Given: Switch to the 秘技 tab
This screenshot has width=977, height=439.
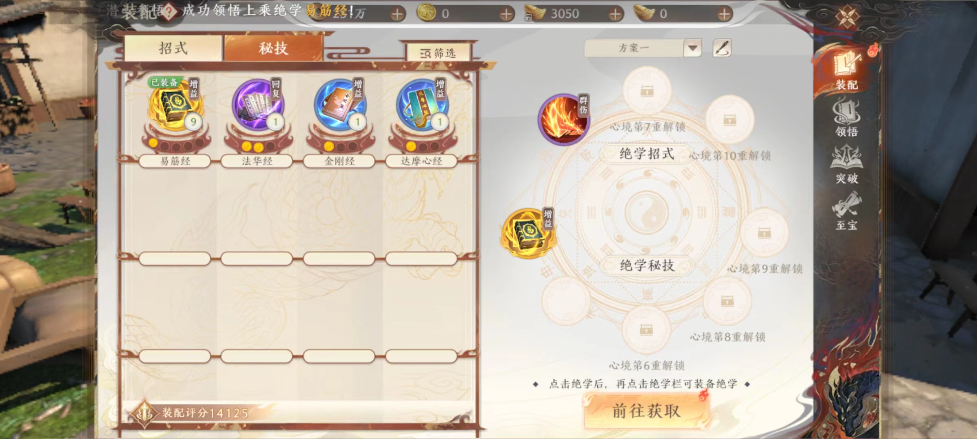Looking at the screenshot, I should coord(274,48).
